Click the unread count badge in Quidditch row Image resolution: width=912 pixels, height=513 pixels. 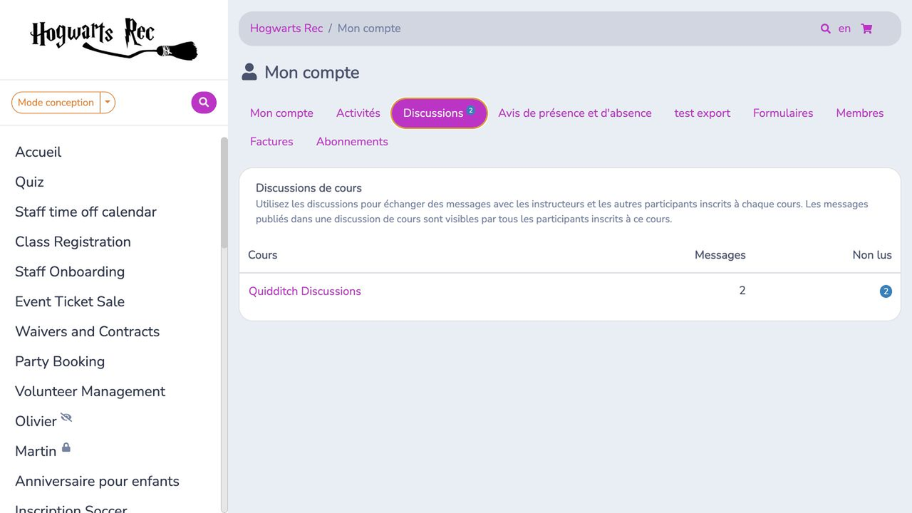(x=886, y=291)
